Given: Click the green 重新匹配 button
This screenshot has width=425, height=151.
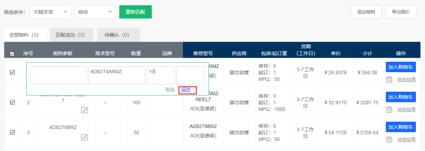Looking at the screenshot, I should point(135,12).
